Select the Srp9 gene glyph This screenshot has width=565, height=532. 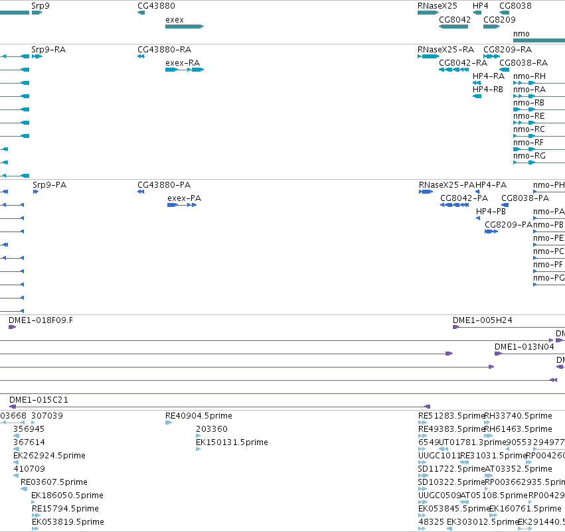click(x=37, y=13)
